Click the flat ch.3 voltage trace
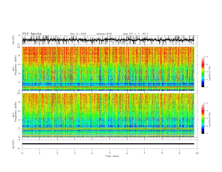Screen dimensions: 222x172 click(x=108, y=144)
